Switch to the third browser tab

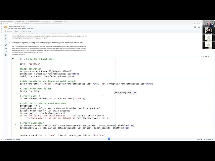click(34, 21)
